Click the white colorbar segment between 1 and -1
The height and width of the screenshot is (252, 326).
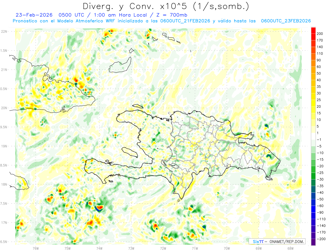pos(313,136)
